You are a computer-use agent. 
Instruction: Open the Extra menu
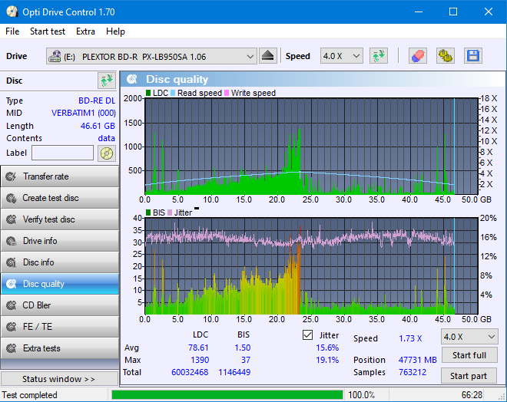click(x=85, y=31)
